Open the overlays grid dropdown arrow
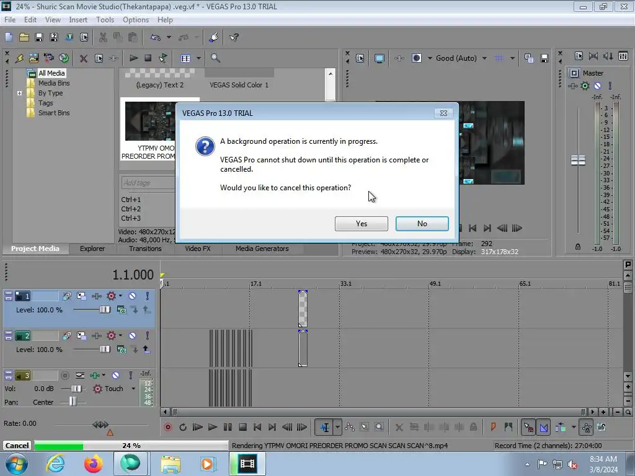The width and height of the screenshot is (635, 476). pyautogui.click(x=512, y=58)
